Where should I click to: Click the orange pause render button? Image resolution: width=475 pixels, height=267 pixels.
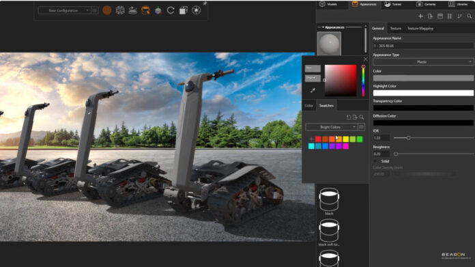(106, 10)
